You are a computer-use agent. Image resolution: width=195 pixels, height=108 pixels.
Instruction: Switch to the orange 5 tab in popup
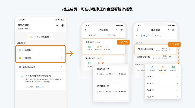163,69
